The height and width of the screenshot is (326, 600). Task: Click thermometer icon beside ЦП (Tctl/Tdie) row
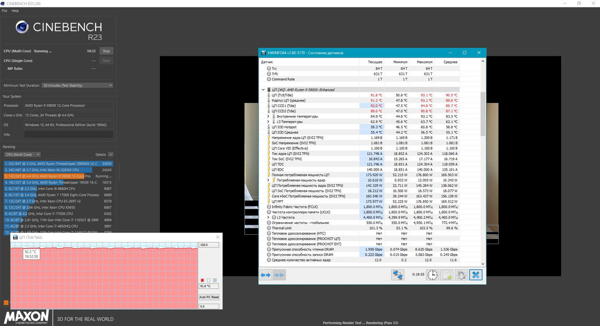coord(269,95)
